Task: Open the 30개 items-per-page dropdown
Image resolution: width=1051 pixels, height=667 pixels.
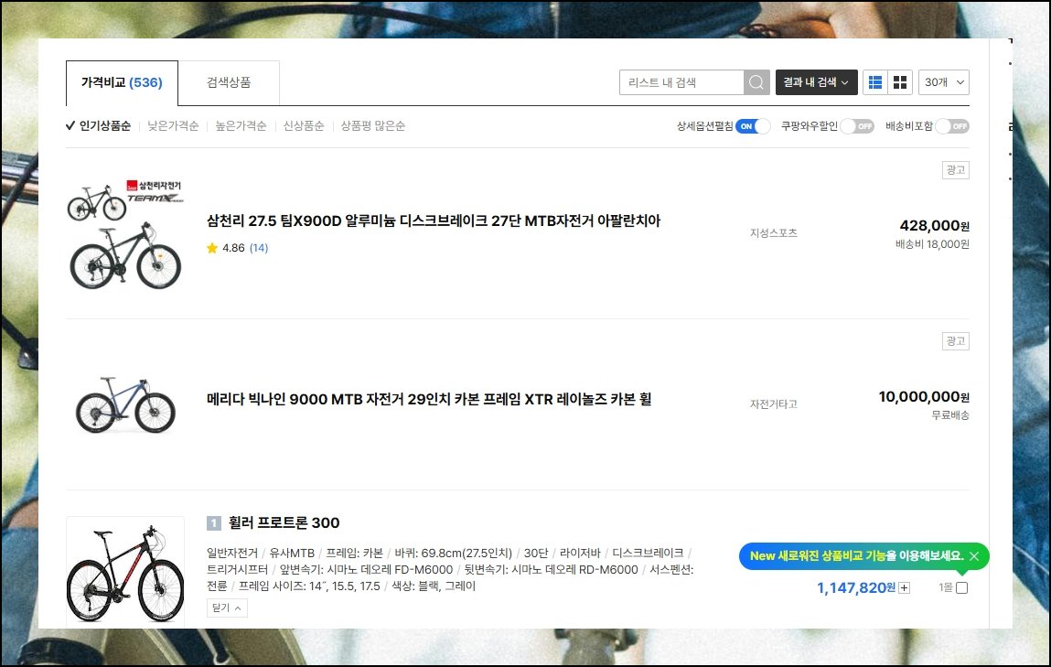Action: [944, 82]
